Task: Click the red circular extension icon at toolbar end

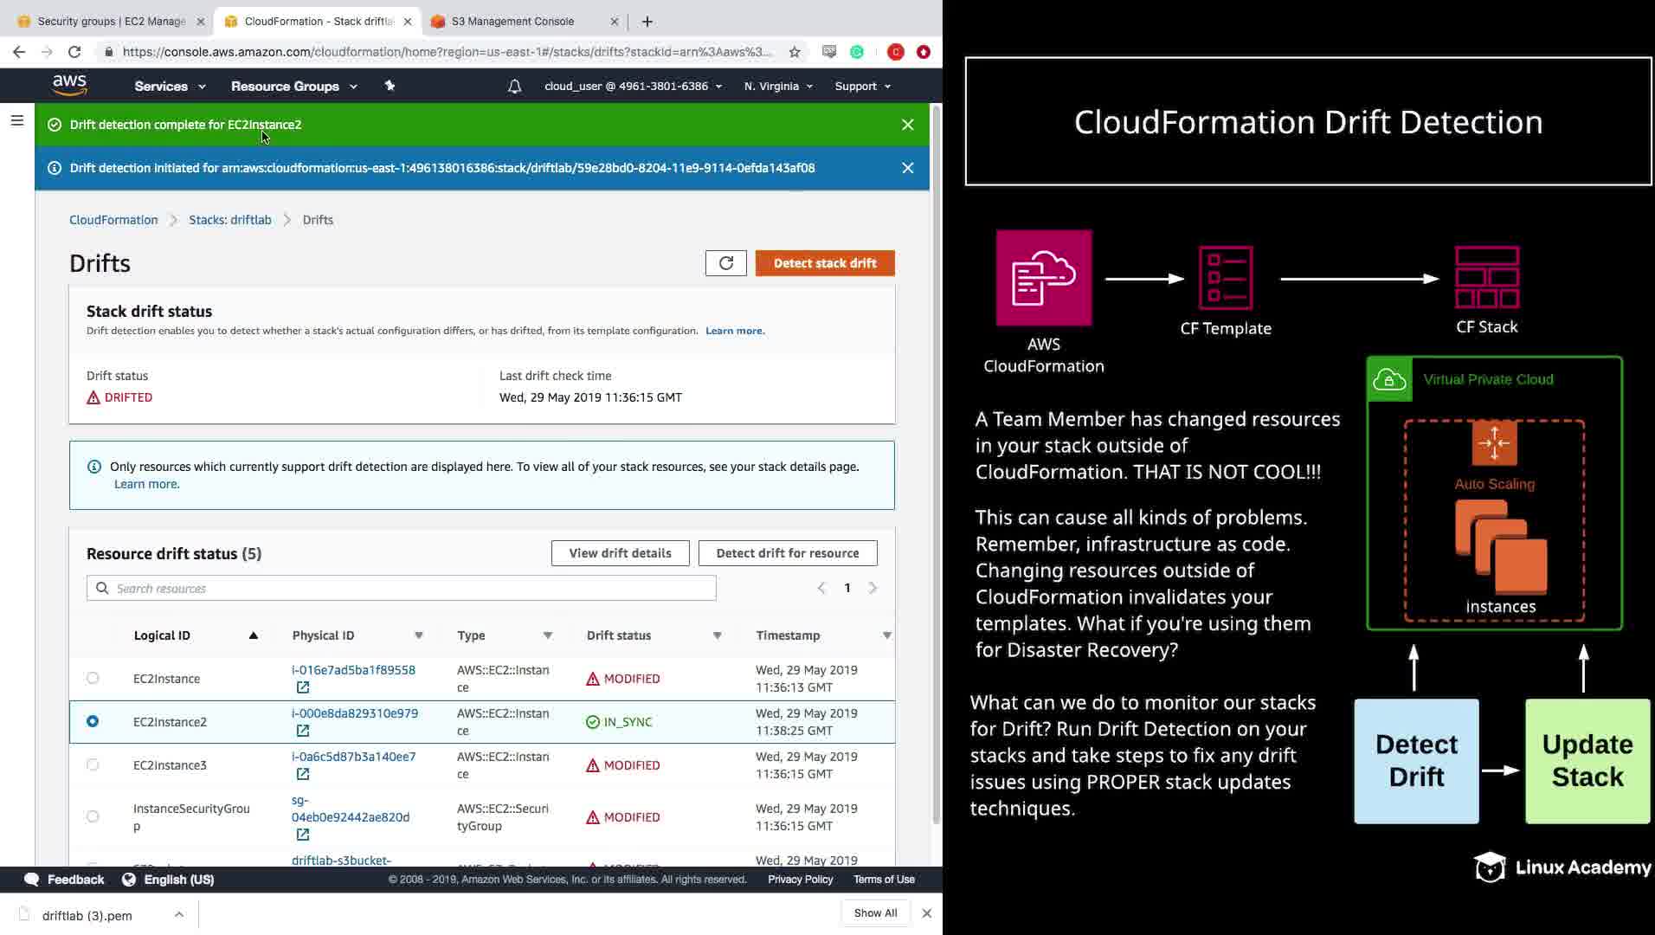Action: pos(924,52)
